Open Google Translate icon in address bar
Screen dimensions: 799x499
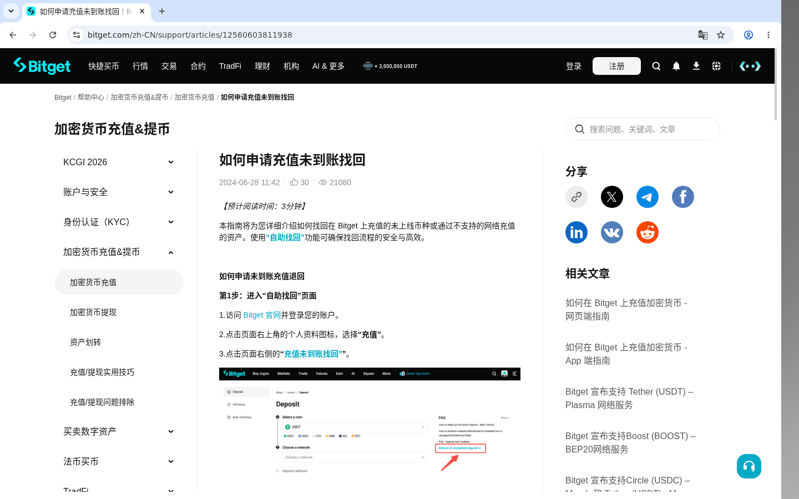click(x=703, y=35)
